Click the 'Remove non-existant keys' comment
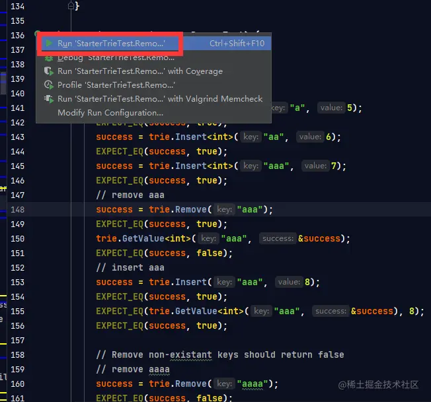This screenshot has width=431, height=402. pyautogui.click(x=220, y=354)
